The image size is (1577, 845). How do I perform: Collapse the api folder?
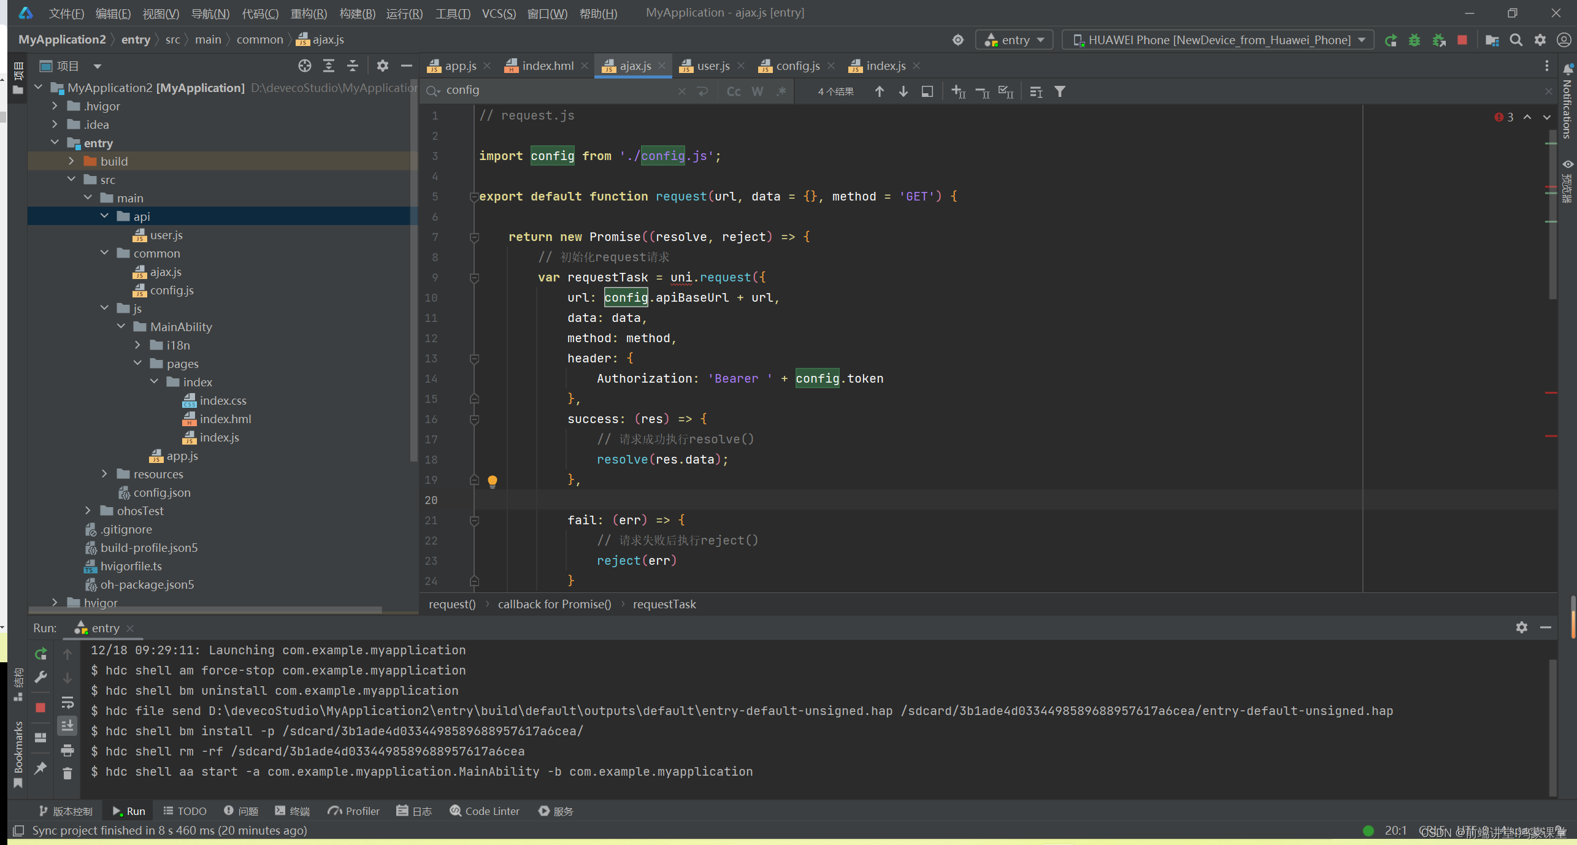tap(104, 216)
